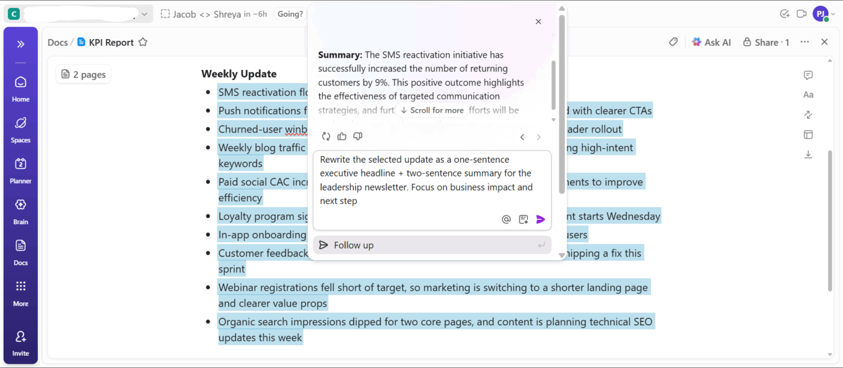Open profile menu via PJ avatar chevron

point(834,13)
